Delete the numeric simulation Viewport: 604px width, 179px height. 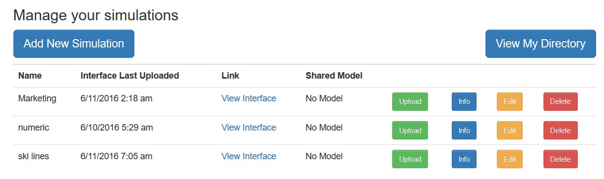pyautogui.click(x=560, y=131)
